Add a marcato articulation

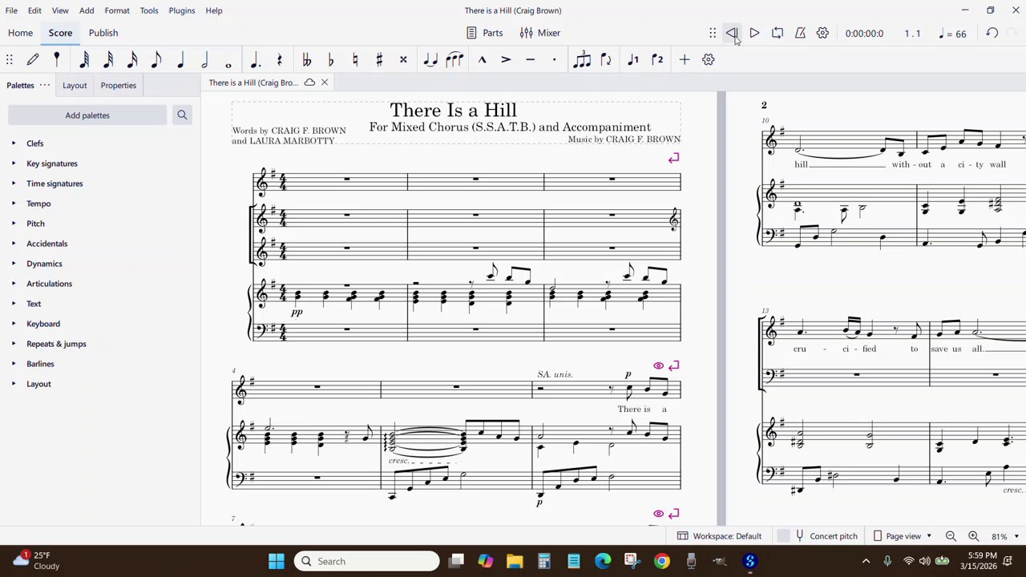coord(482,59)
